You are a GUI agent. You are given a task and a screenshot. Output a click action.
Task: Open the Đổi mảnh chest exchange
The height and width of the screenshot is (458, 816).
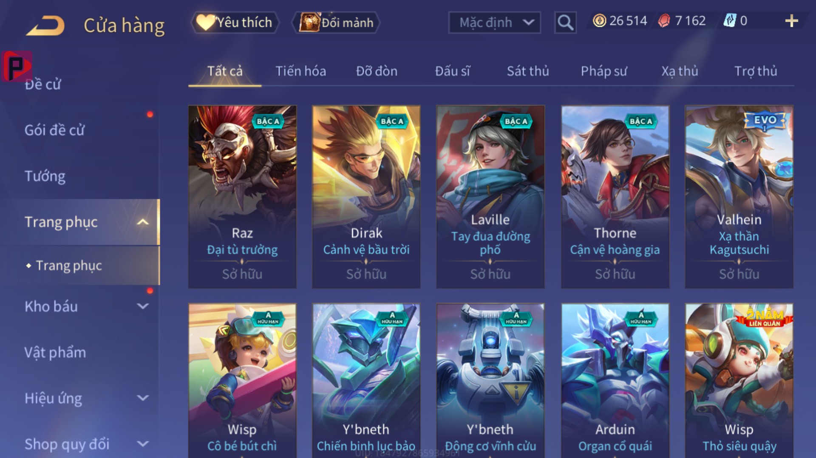[x=336, y=22]
